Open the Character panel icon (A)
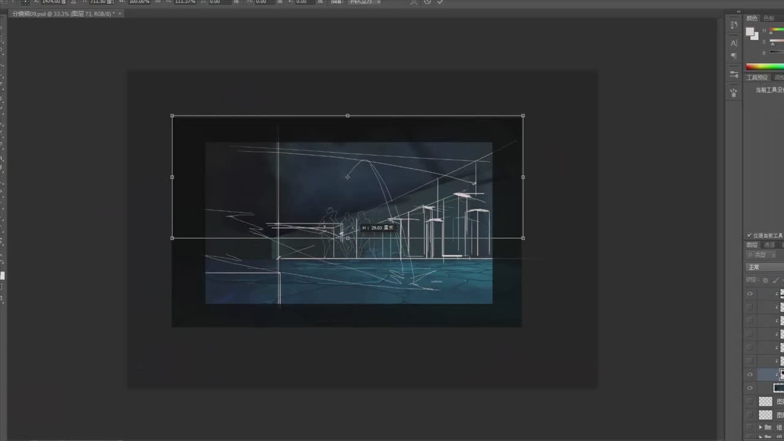The height and width of the screenshot is (441, 784). pos(734,43)
